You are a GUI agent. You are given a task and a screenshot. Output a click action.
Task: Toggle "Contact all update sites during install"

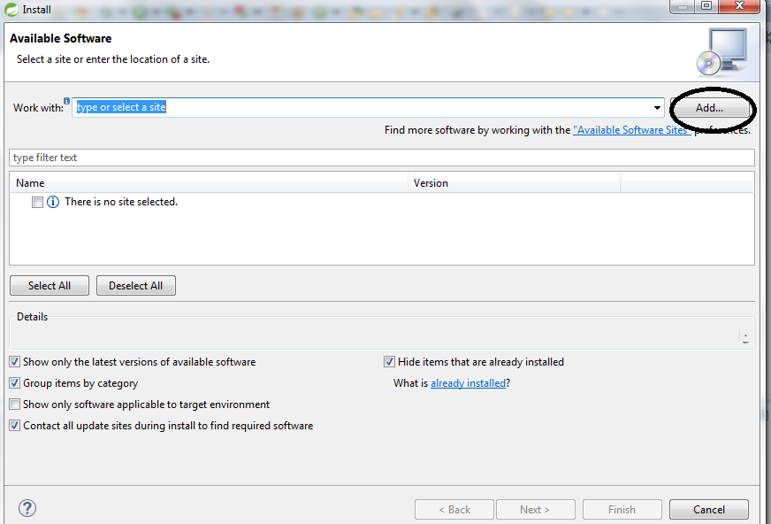[x=14, y=425]
